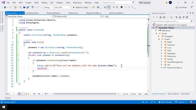Click the Uncomment selected lines icon
This screenshot has height=110, width=196.
point(117,7)
